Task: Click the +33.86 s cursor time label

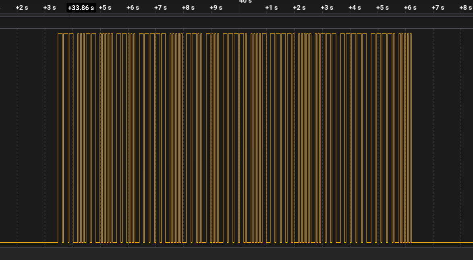Action: [x=81, y=8]
